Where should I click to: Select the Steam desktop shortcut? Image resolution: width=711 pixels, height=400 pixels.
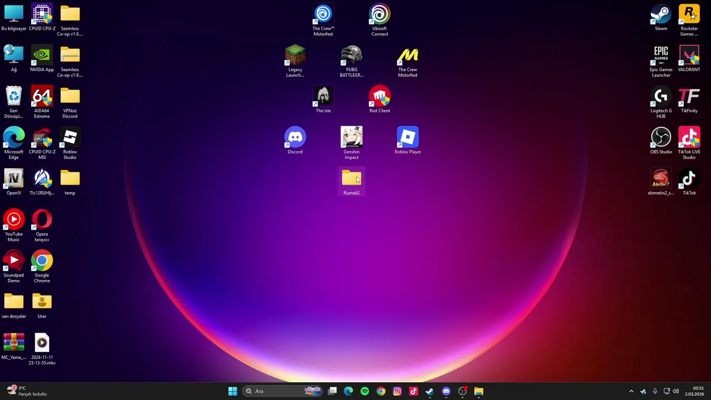(661, 18)
